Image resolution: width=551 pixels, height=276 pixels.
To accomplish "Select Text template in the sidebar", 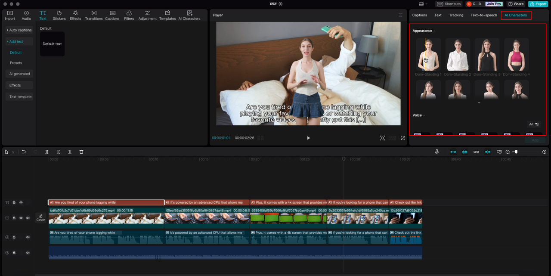I will [19, 97].
